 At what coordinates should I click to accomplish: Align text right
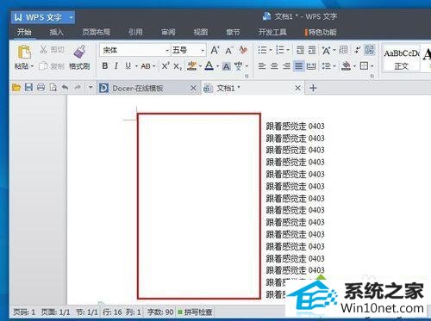(286, 66)
